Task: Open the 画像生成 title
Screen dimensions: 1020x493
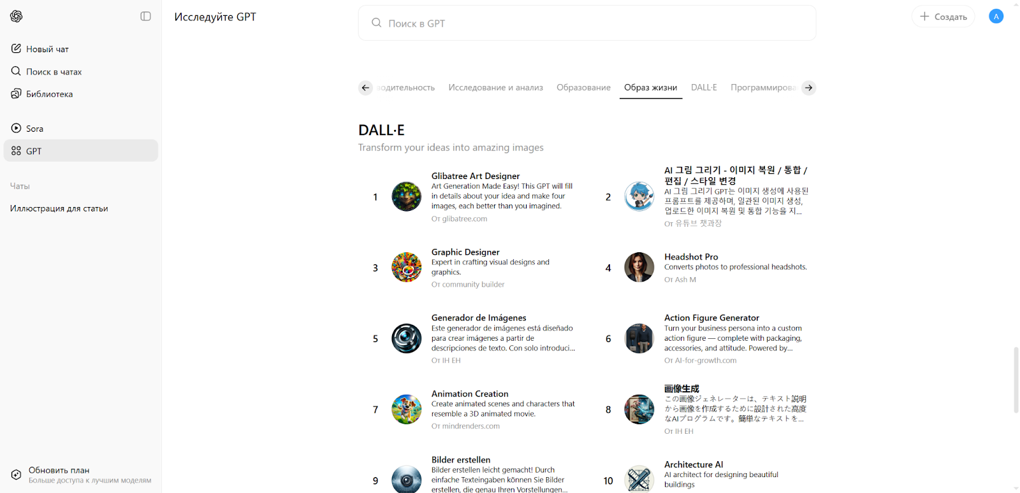Action: click(681, 389)
